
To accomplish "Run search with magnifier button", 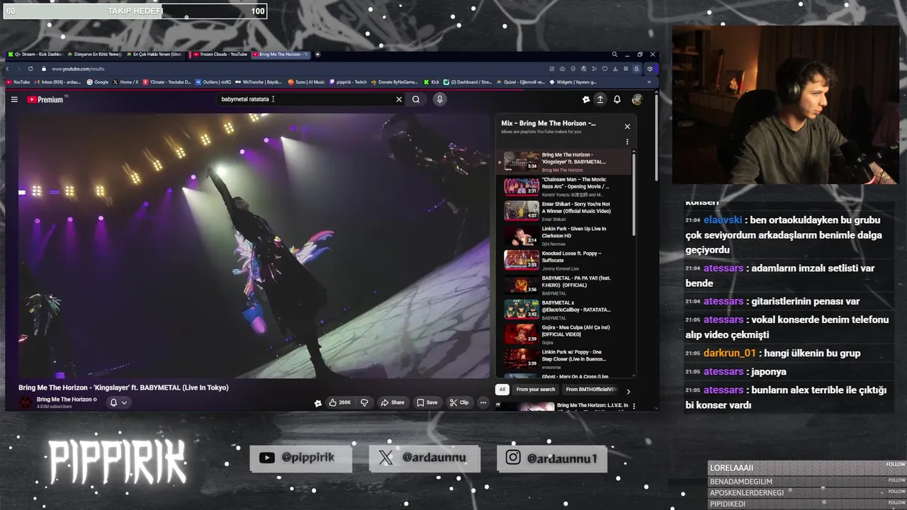I will [416, 100].
